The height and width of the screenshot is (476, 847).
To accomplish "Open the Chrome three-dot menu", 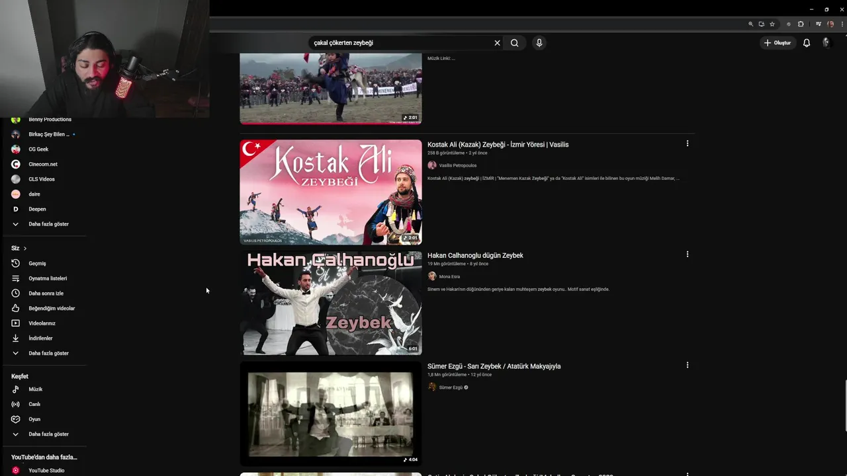I will [842, 24].
